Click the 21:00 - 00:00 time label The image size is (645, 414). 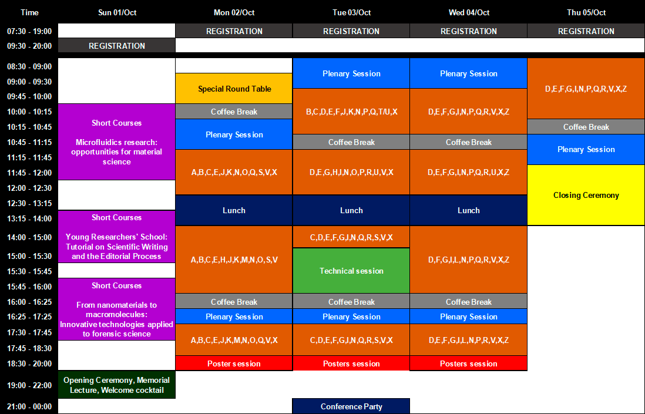[x=29, y=406]
